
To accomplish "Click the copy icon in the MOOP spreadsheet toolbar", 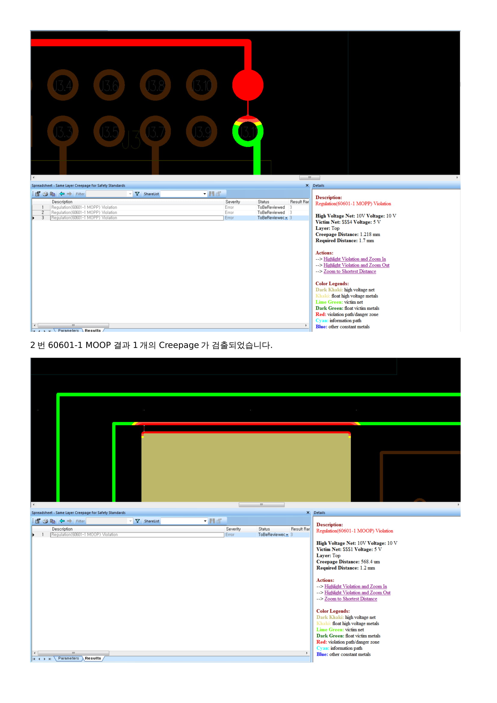I will [x=53, y=521].
